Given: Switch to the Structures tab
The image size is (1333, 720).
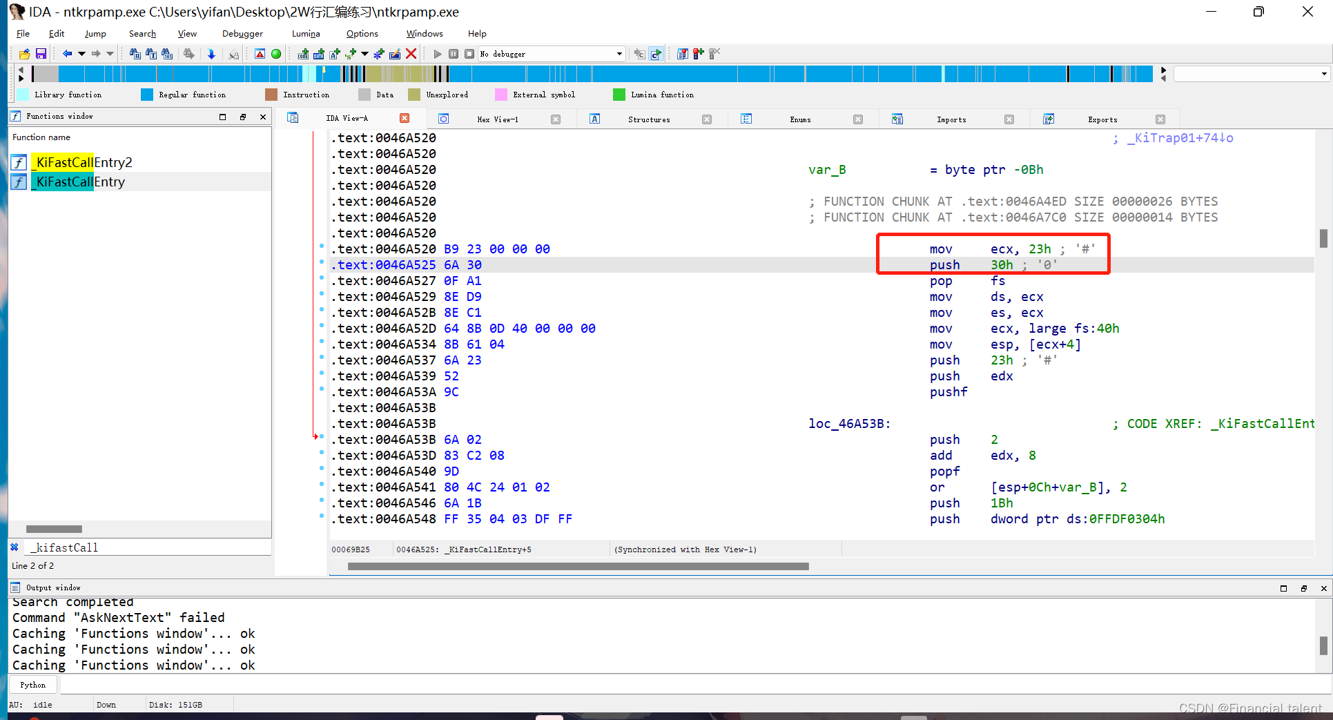Looking at the screenshot, I should pyautogui.click(x=649, y=119).
